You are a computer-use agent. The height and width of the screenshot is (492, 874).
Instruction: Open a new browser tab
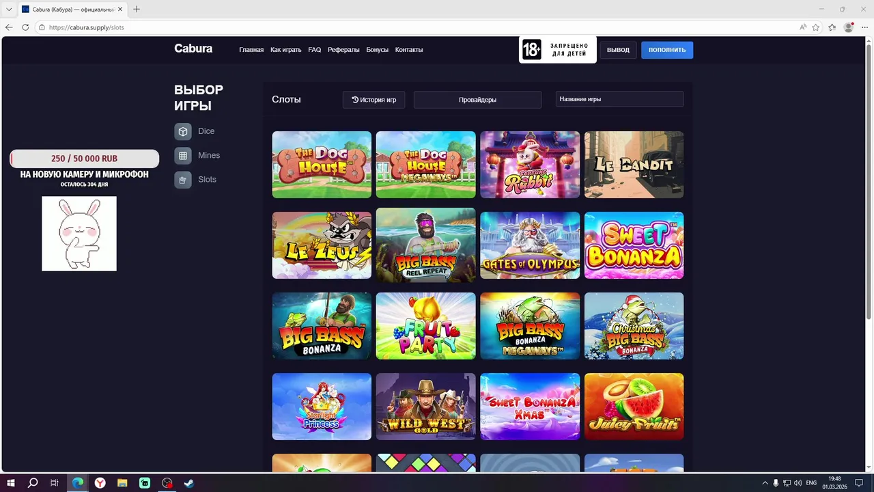coord(137,9)
